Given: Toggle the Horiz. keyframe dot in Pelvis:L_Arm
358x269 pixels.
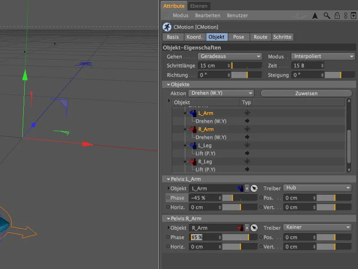Looking at the screenshot, I should pos(168,207).
